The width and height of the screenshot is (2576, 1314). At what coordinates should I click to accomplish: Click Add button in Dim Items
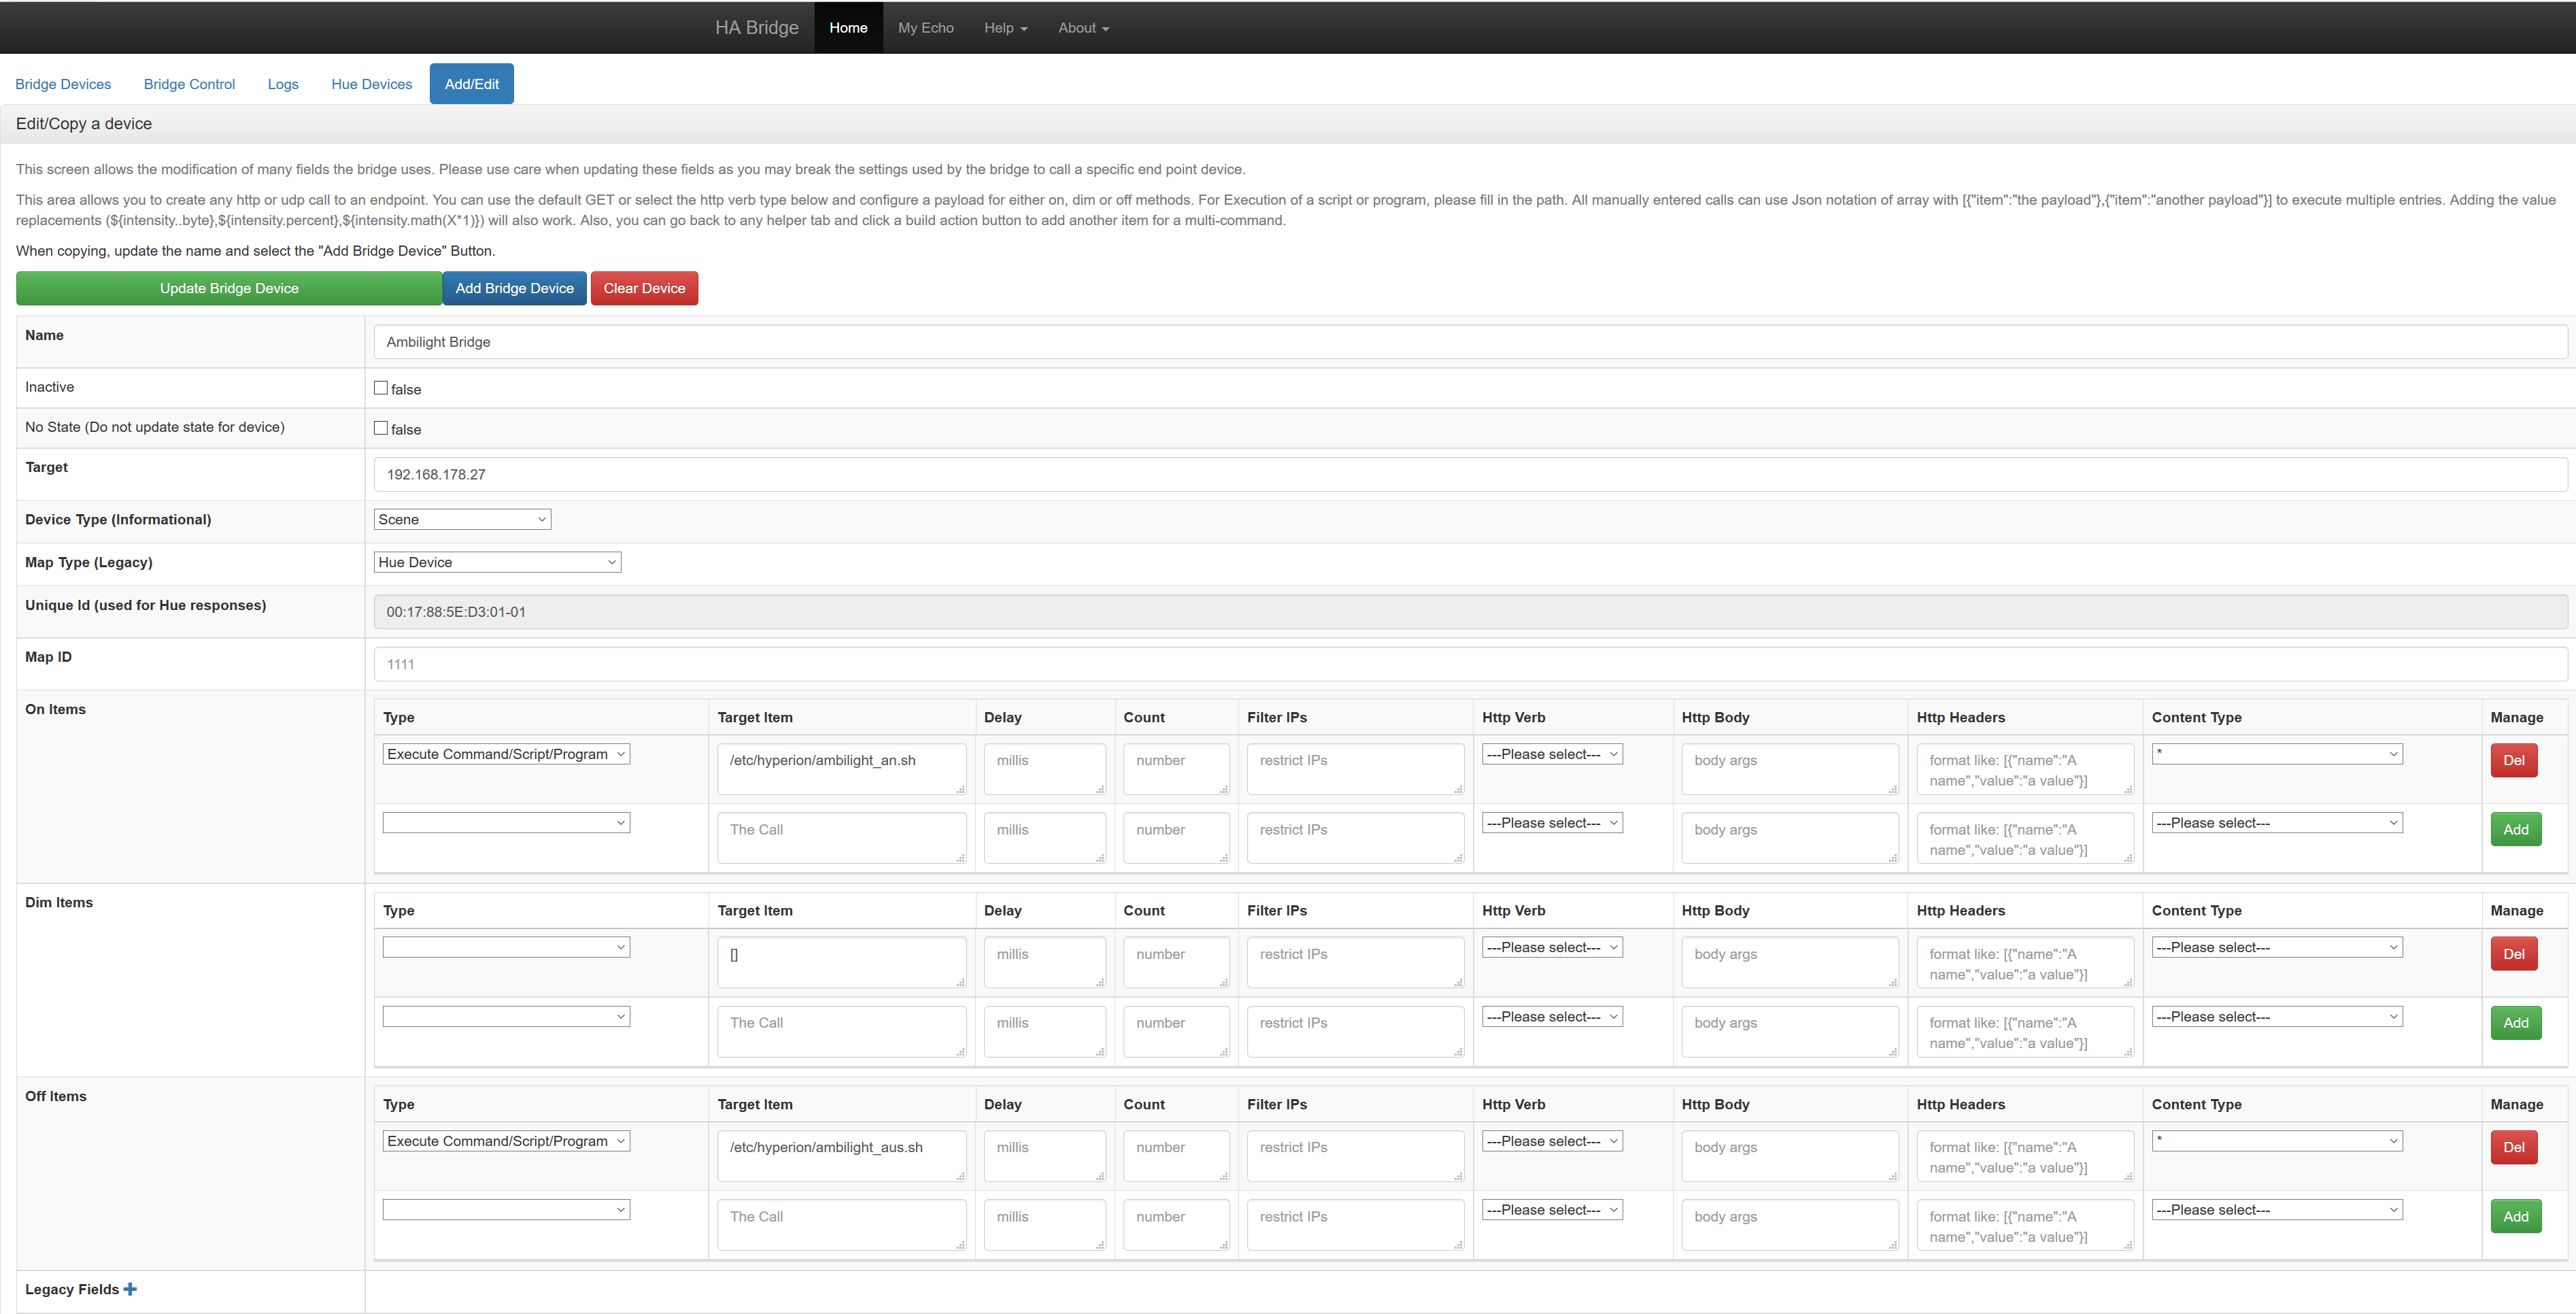click(x=2515, y=1023)
